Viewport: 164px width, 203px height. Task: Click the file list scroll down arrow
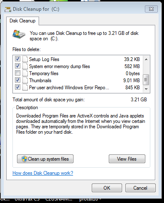pyautogui.click(x=146, y=89)
